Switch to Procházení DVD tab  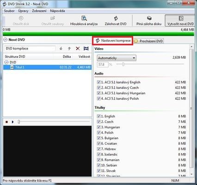pyautogui.click(x=148, y=41)
